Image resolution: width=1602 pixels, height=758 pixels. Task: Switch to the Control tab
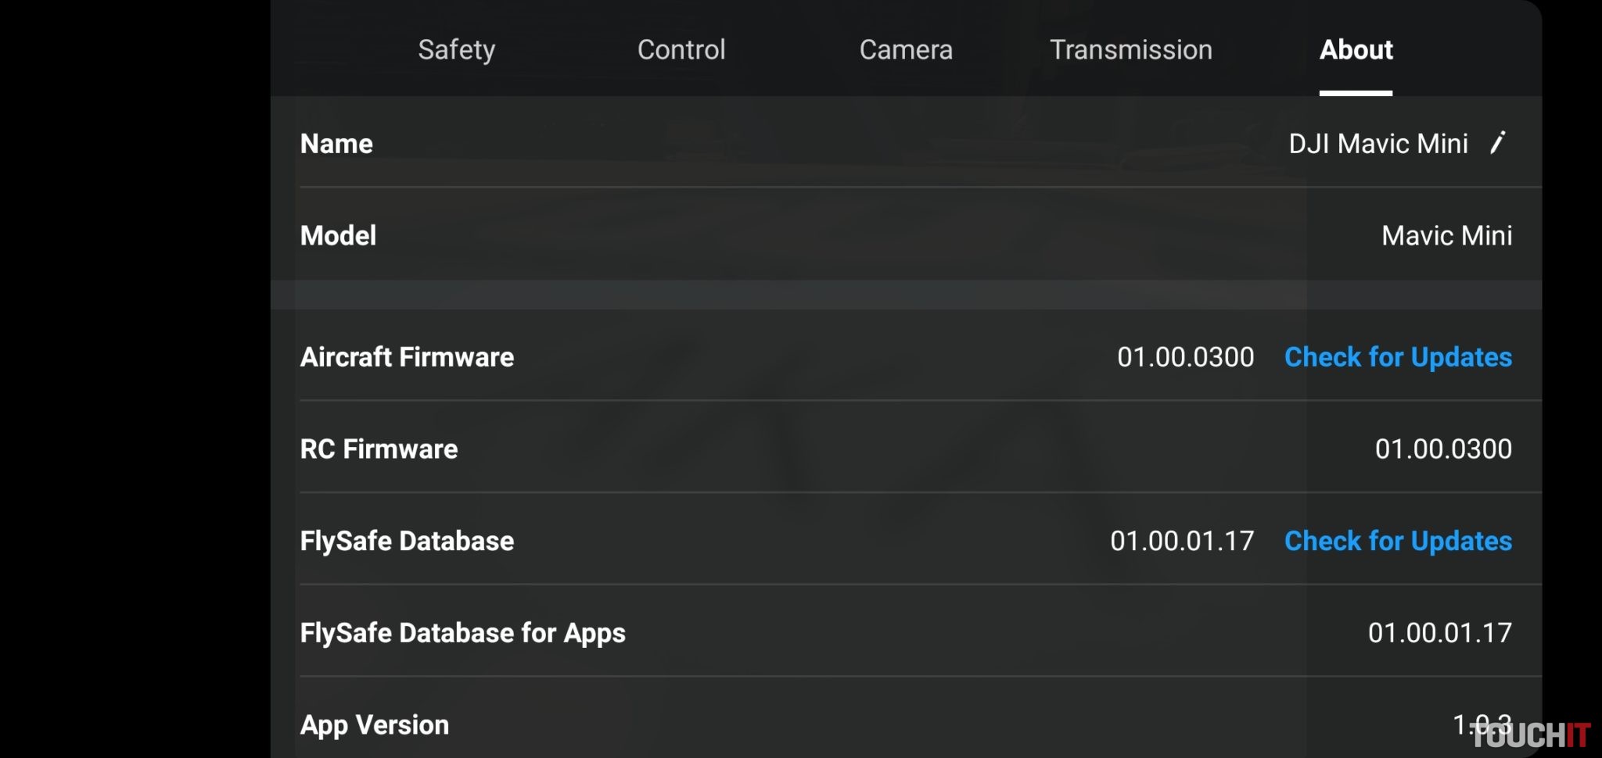(681, 50)
